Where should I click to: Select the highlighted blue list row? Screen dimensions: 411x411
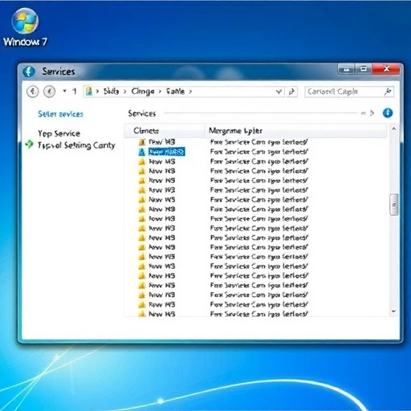166,152
